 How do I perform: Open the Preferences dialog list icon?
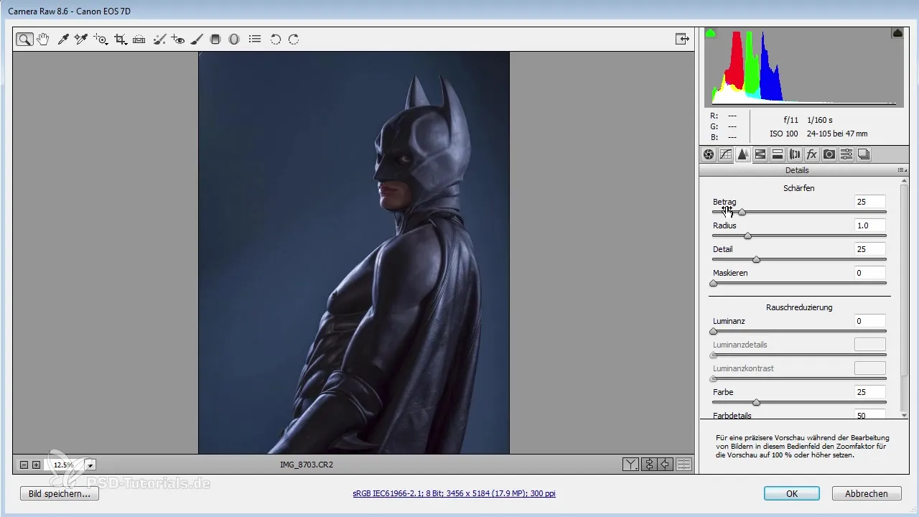click(x=254, y=39)
